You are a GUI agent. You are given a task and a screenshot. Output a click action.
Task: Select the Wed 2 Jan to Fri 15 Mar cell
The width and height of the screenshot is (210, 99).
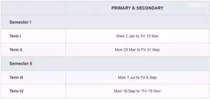coord(137,36)
